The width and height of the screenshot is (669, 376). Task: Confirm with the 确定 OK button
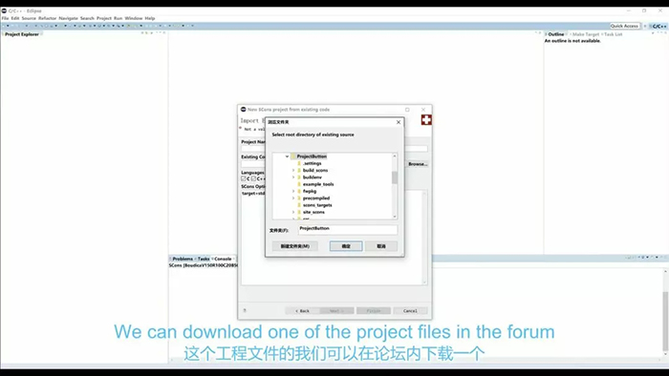(346, 246)
